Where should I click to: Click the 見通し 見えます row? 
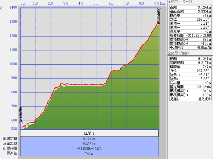(190, 99)
